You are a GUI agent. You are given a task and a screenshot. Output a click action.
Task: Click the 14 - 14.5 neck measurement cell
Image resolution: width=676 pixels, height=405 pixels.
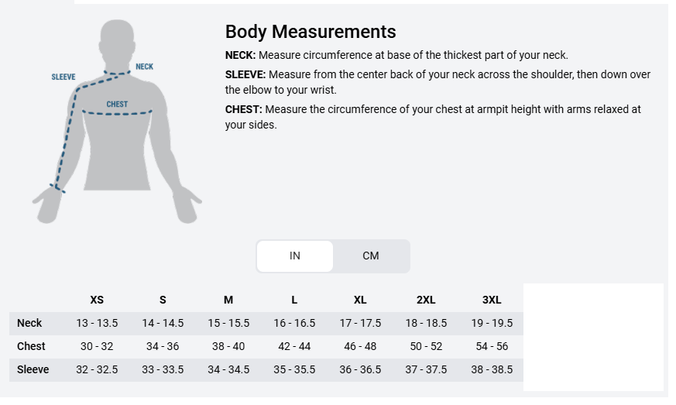coord(163,323)
